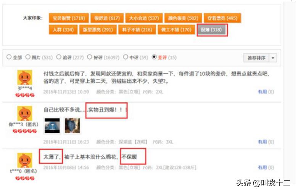Select the 追评 (227) radio option
The image size is (296, 192).
click(59, 57)
